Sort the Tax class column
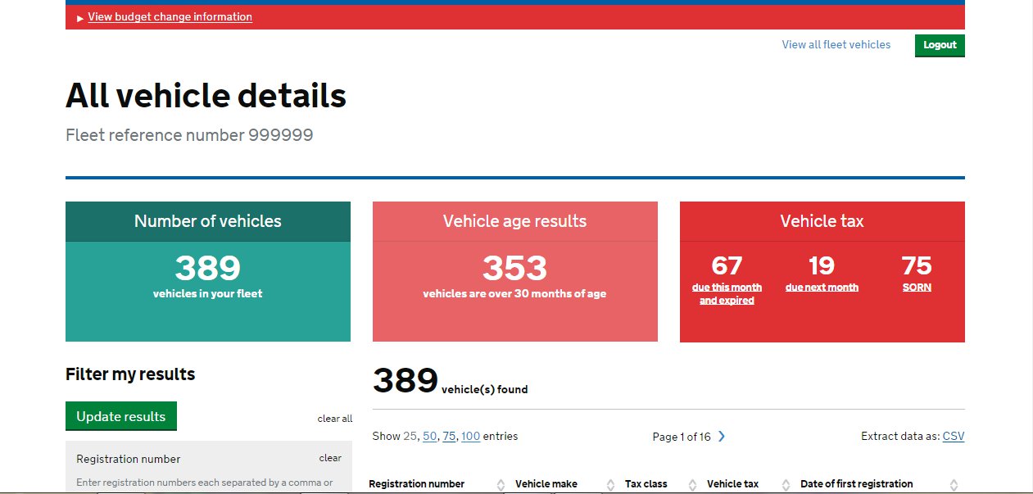This screenshot has height=494, width=1033. coord(691,484)
